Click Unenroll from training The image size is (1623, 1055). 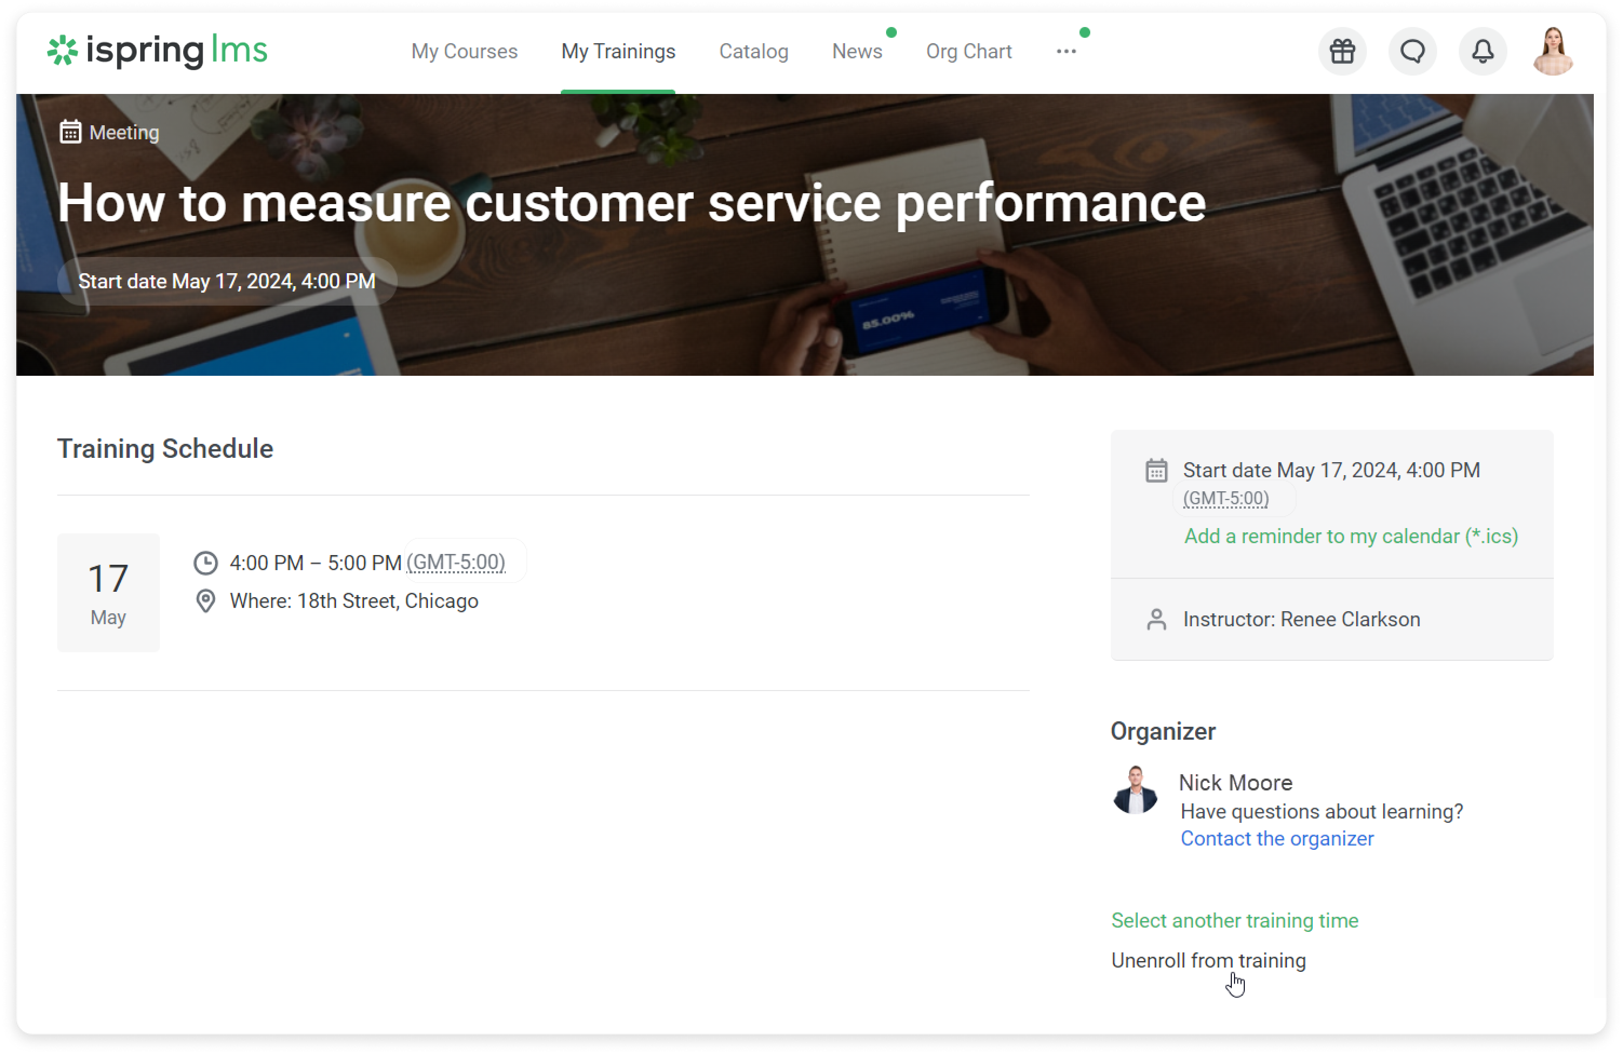click(1209, 961)
